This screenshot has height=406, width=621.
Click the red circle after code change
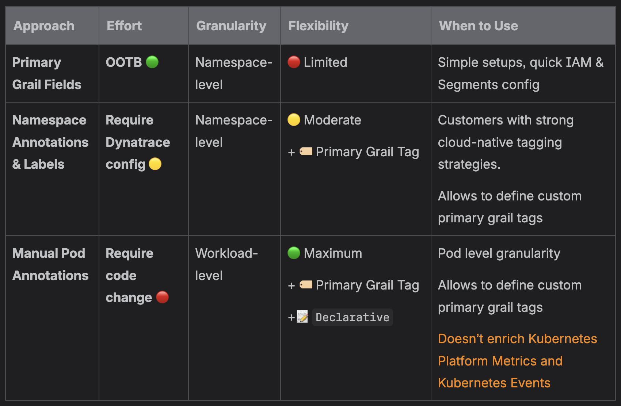pos(162,297)
